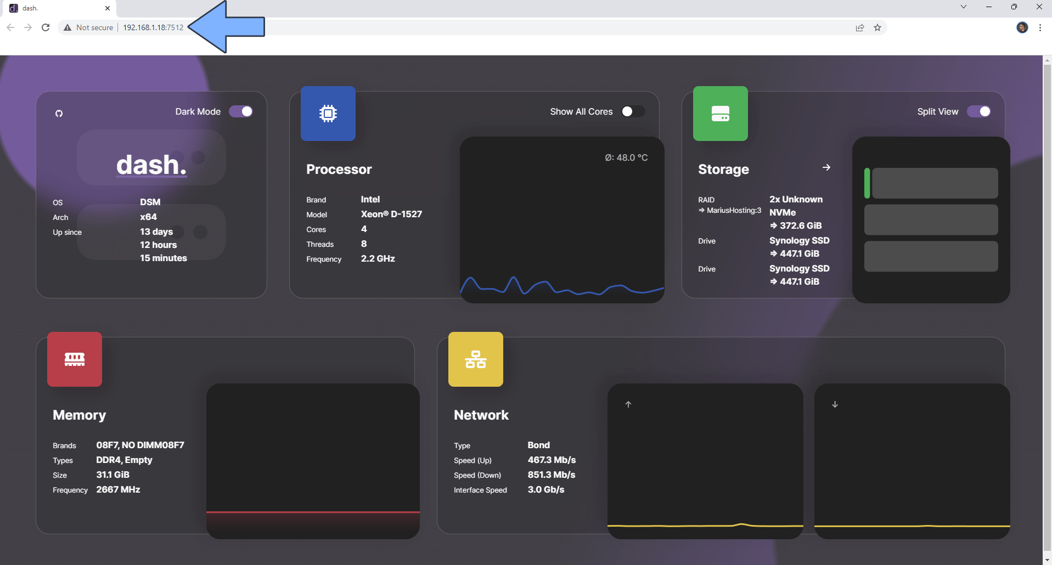Bookmark the page with the star icon

(x=877, y=27)
